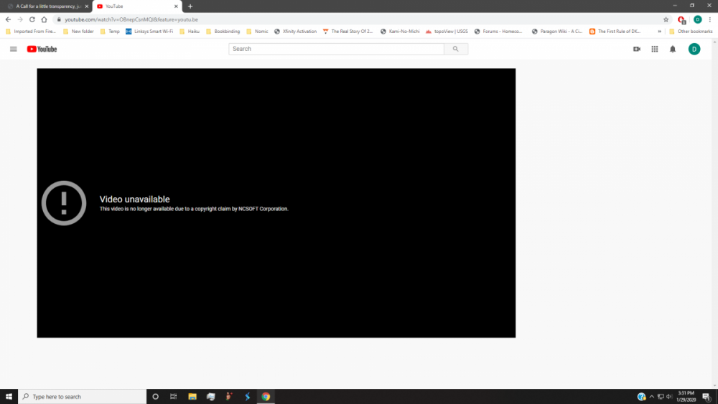718x404 pixels.
Task: Click the address bar URL
Action: point(131,19)
